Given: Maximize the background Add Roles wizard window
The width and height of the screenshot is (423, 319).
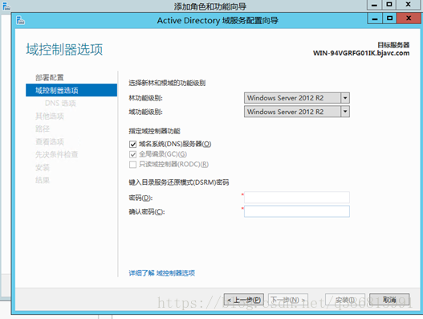Looking at the screenshot, I should point(389,5).
